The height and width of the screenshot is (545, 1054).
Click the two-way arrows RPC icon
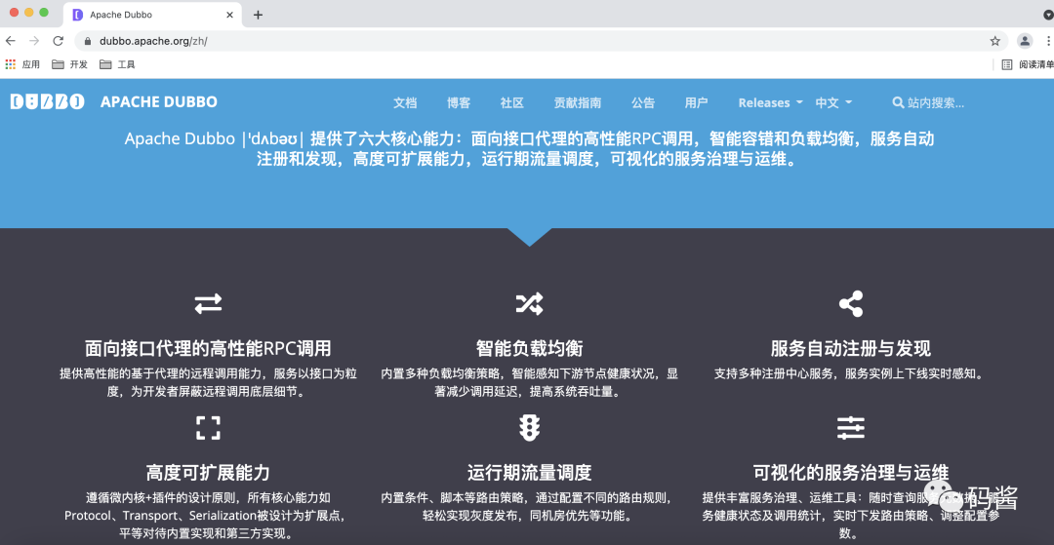pos(209,304)
